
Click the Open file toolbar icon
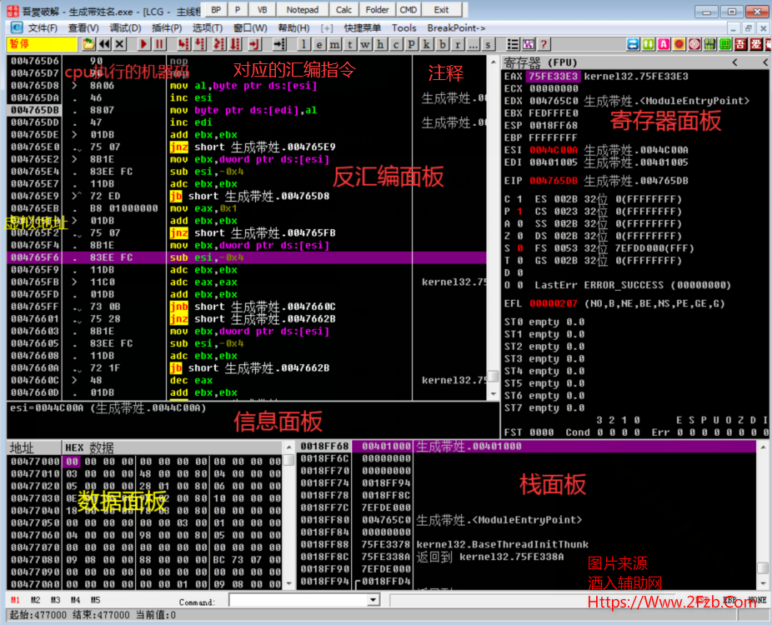88,44
